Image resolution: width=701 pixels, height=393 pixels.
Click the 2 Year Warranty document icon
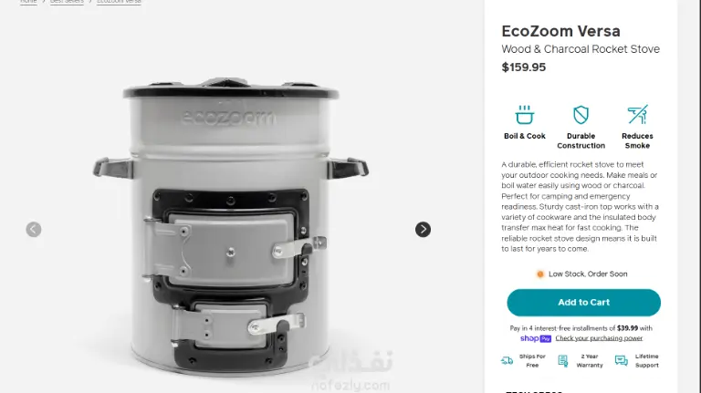[x=563, y=361]
